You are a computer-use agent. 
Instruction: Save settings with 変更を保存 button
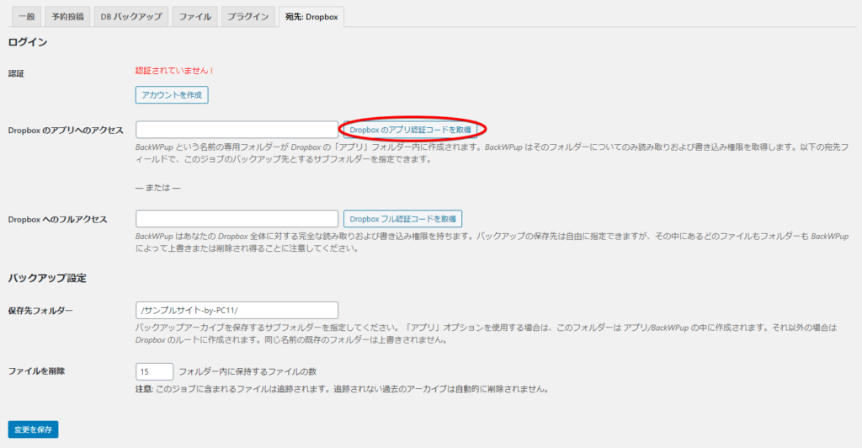point(33,429)
